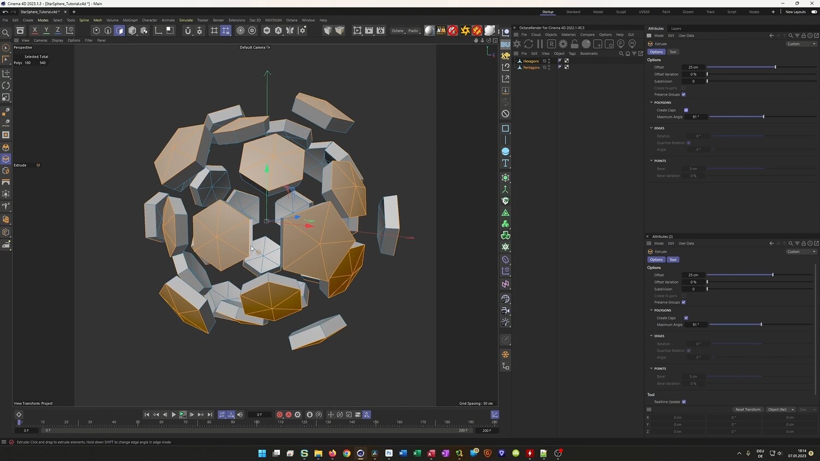Select Polygons mode in top toolbar
This screenshot has height=461, width=820.
point(120,31)
